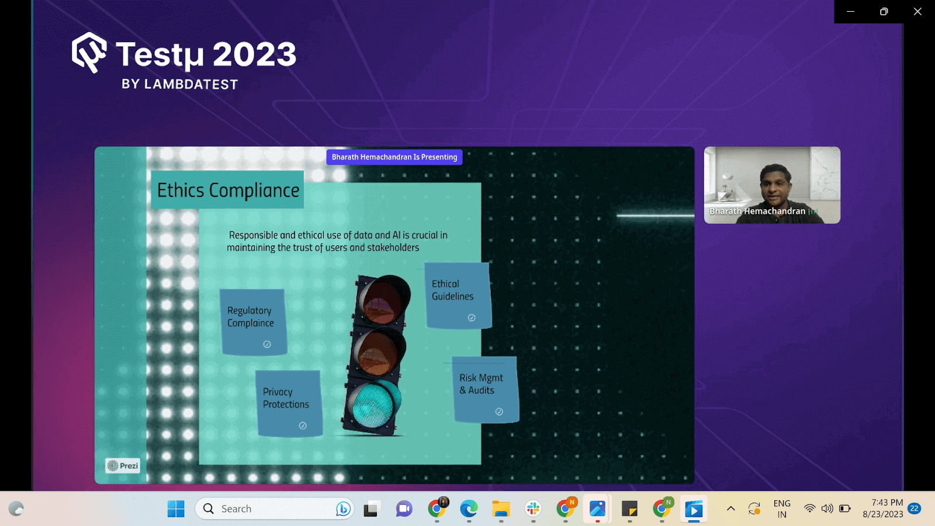The width and height of the screenshot is (935, 526).
Task: Click the check icon on Regulatory Compliance card
Action: point(267,344)
